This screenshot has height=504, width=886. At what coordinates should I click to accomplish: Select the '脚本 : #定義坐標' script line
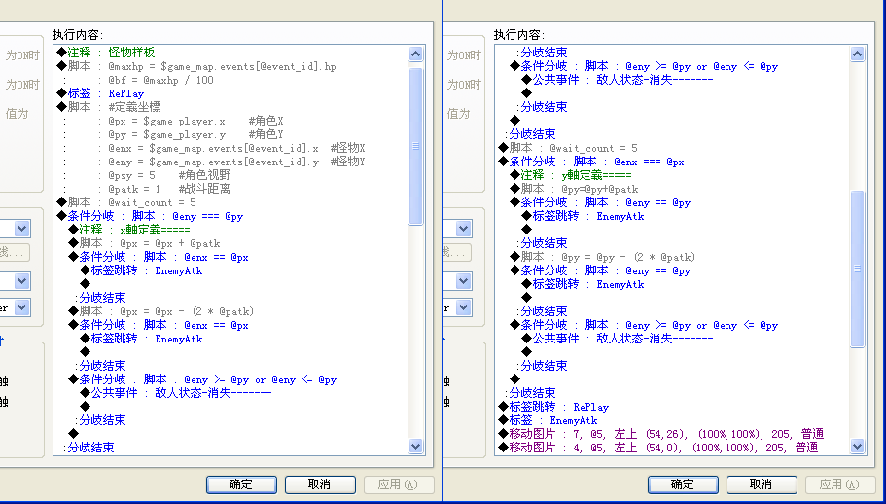coord(109,107)
